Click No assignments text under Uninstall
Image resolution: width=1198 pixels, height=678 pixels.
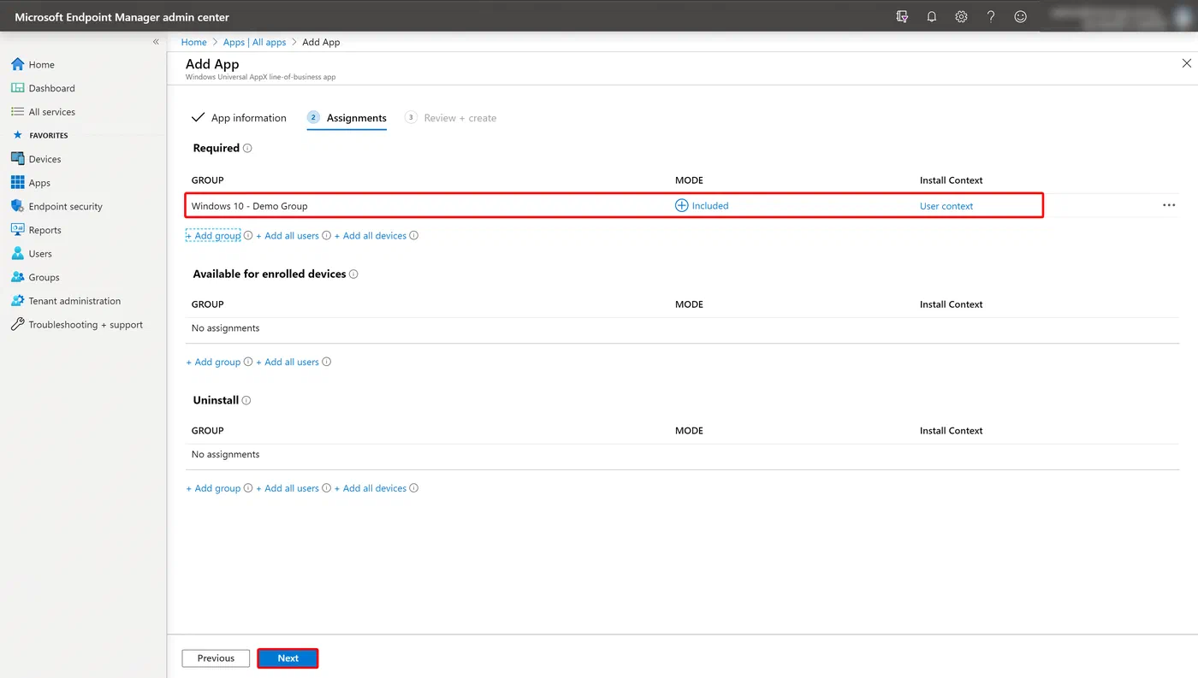pos(225,455)
